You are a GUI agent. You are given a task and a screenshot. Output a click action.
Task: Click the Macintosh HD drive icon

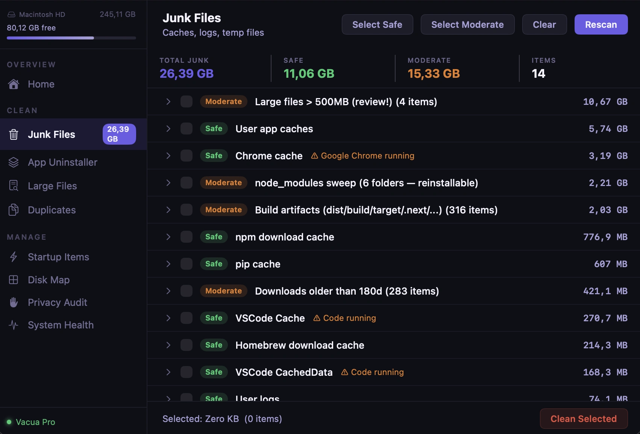pyautogui.click(x=12, y=15)
